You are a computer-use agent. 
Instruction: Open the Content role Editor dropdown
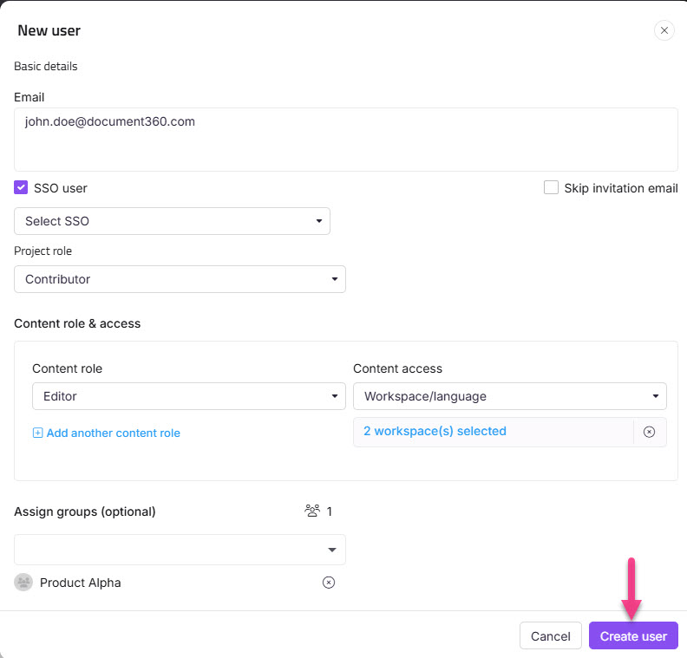tap(188, 396)
